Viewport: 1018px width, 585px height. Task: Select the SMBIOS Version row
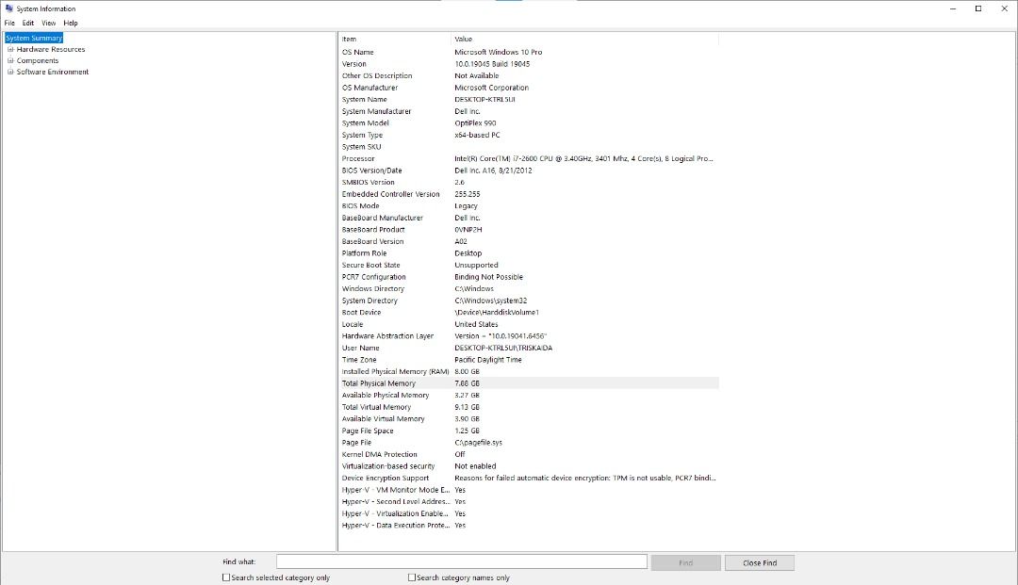click(529, 182)
